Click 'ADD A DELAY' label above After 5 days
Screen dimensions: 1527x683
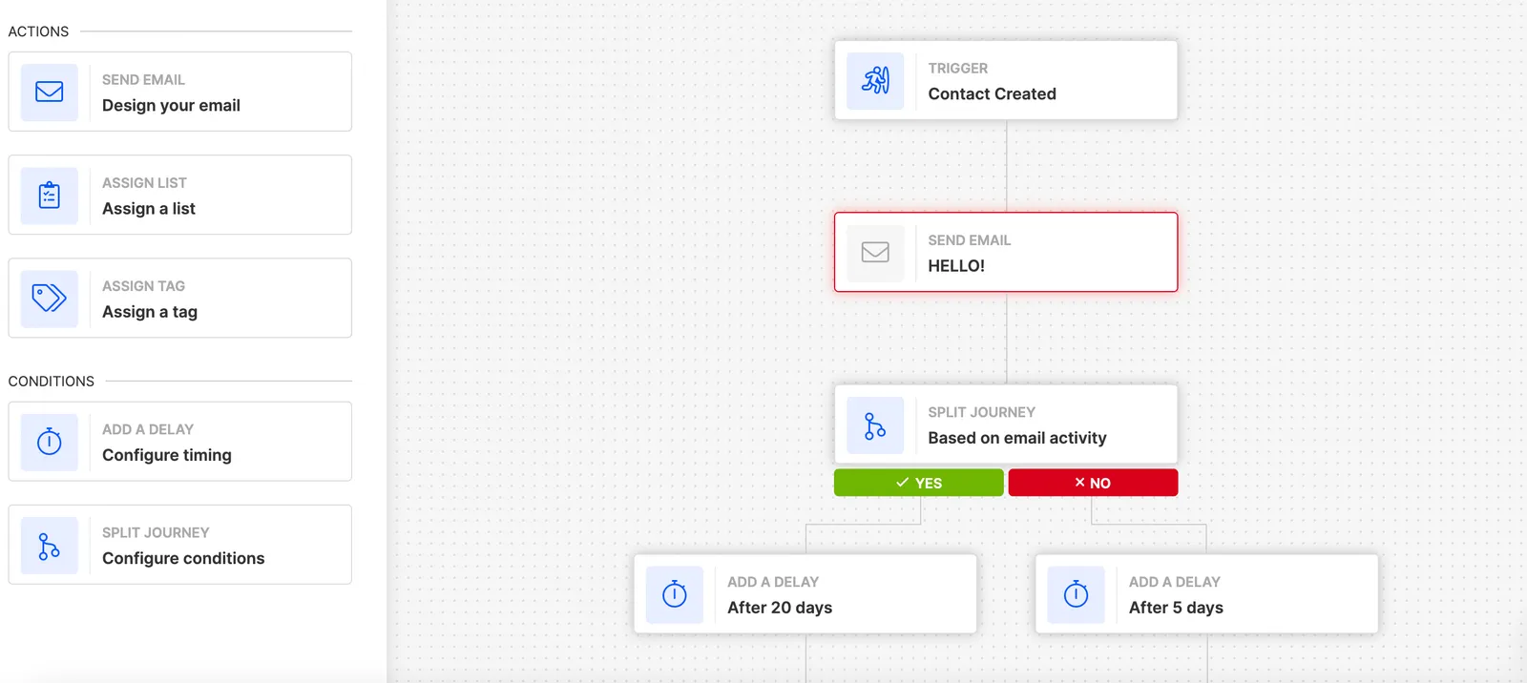tap(1175, 582)
